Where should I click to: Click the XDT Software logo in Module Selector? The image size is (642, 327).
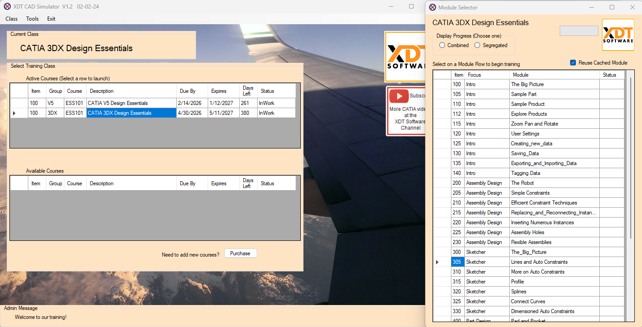tap(617, 35)
